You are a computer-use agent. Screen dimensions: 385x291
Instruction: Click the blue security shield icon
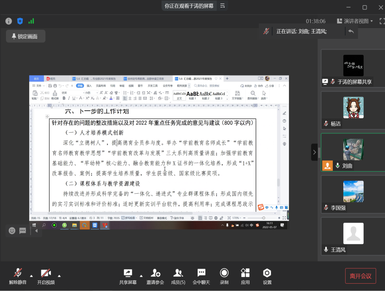[20, 21]
